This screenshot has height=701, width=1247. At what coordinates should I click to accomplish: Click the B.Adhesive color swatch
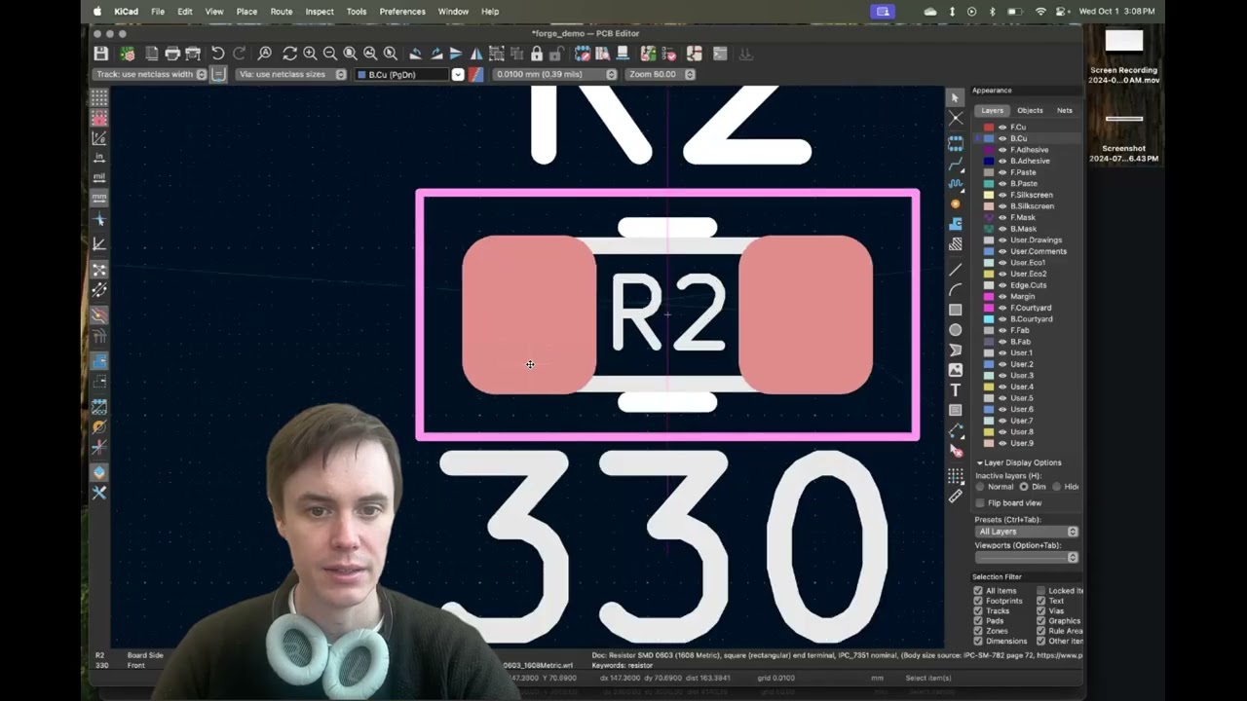click(989, 161)
